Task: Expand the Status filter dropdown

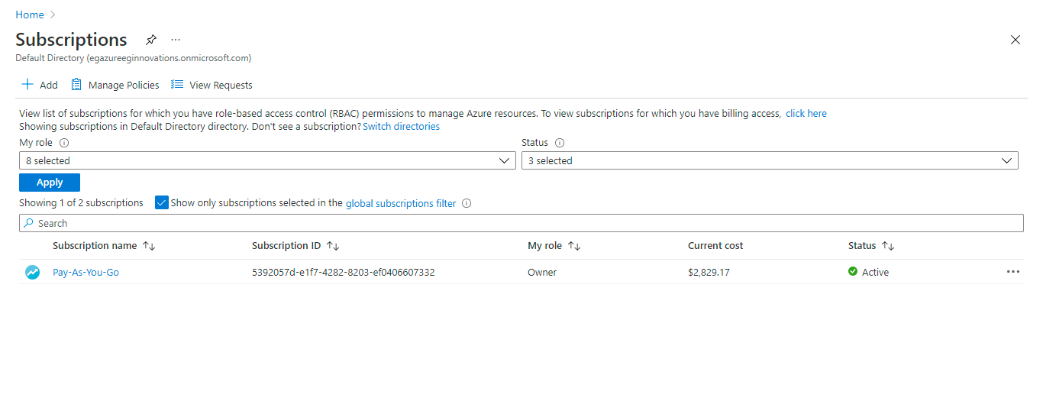Action: click(770, 160)
